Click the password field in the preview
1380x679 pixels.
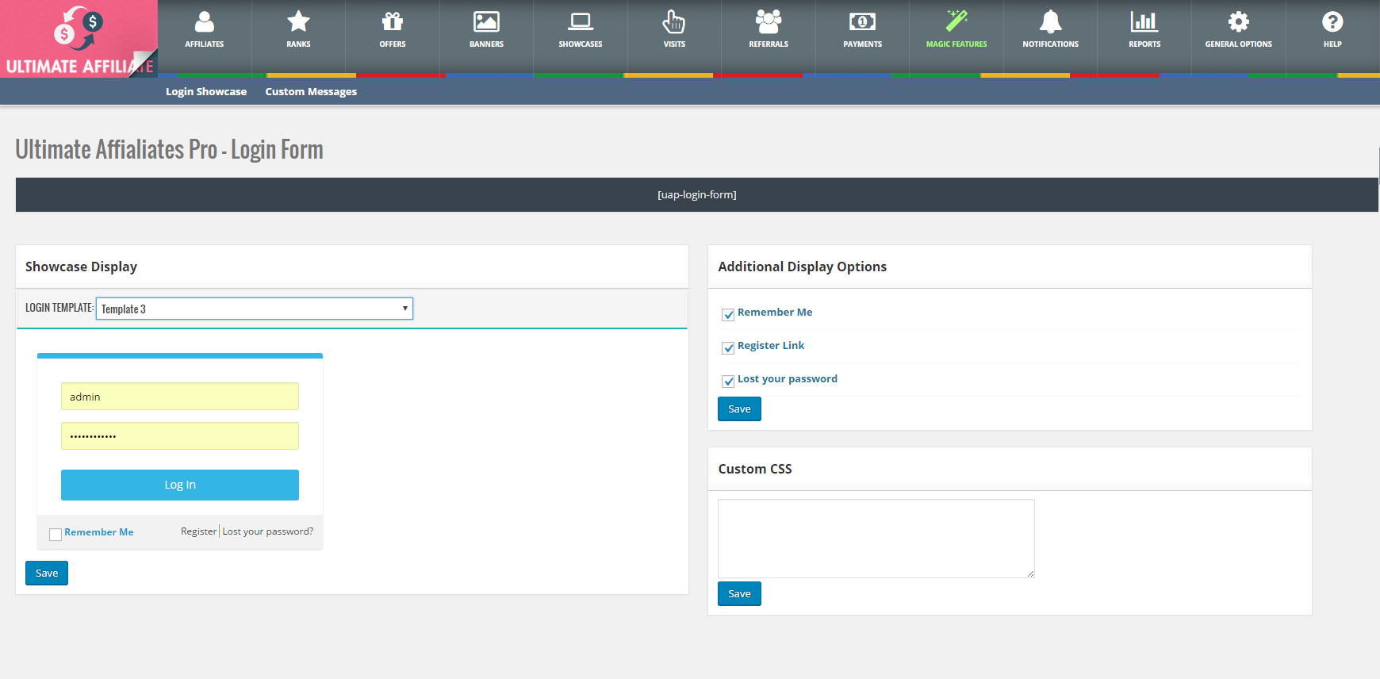pyautogui.click(x=180, y=436)
